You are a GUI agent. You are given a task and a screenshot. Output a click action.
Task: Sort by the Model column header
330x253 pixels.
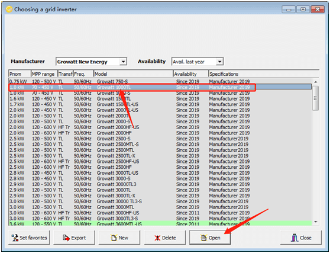[x=133, y=74]
